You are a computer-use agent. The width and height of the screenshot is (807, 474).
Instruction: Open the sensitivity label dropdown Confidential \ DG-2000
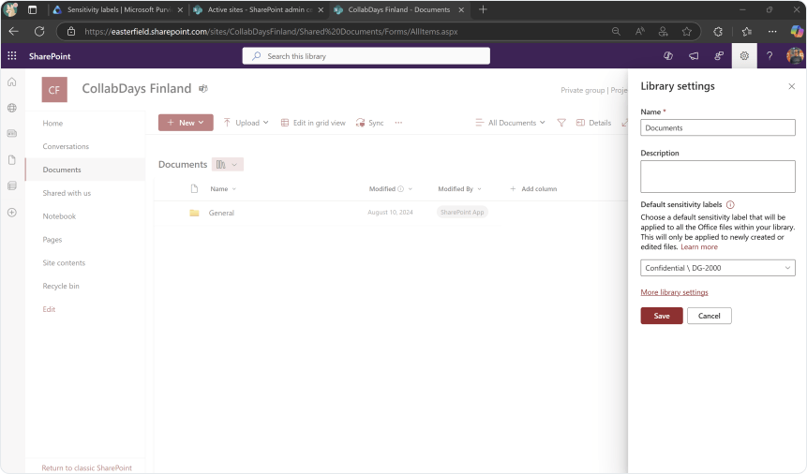(717, 268)
